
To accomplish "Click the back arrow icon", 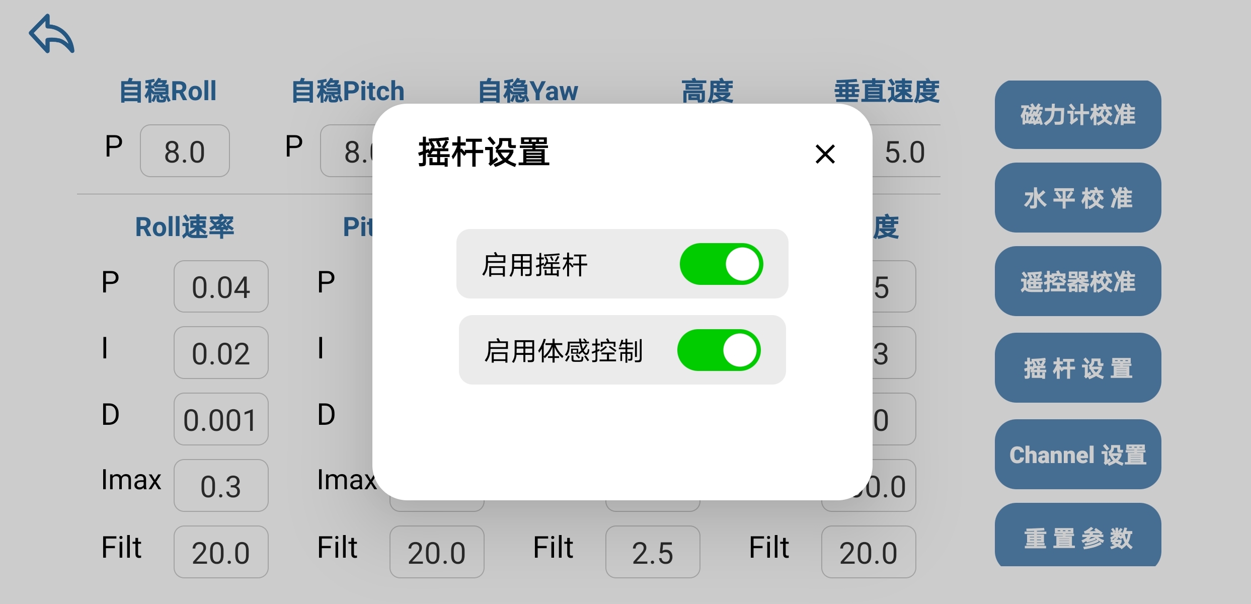I will [52, 34].
